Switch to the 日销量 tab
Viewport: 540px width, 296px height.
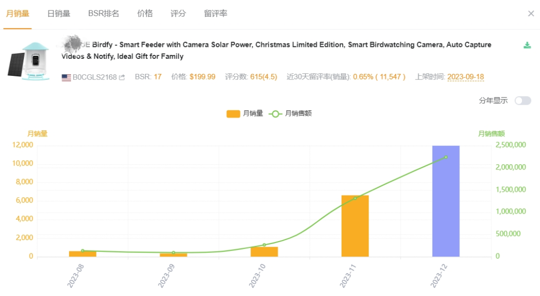click(x=58, y=13)
